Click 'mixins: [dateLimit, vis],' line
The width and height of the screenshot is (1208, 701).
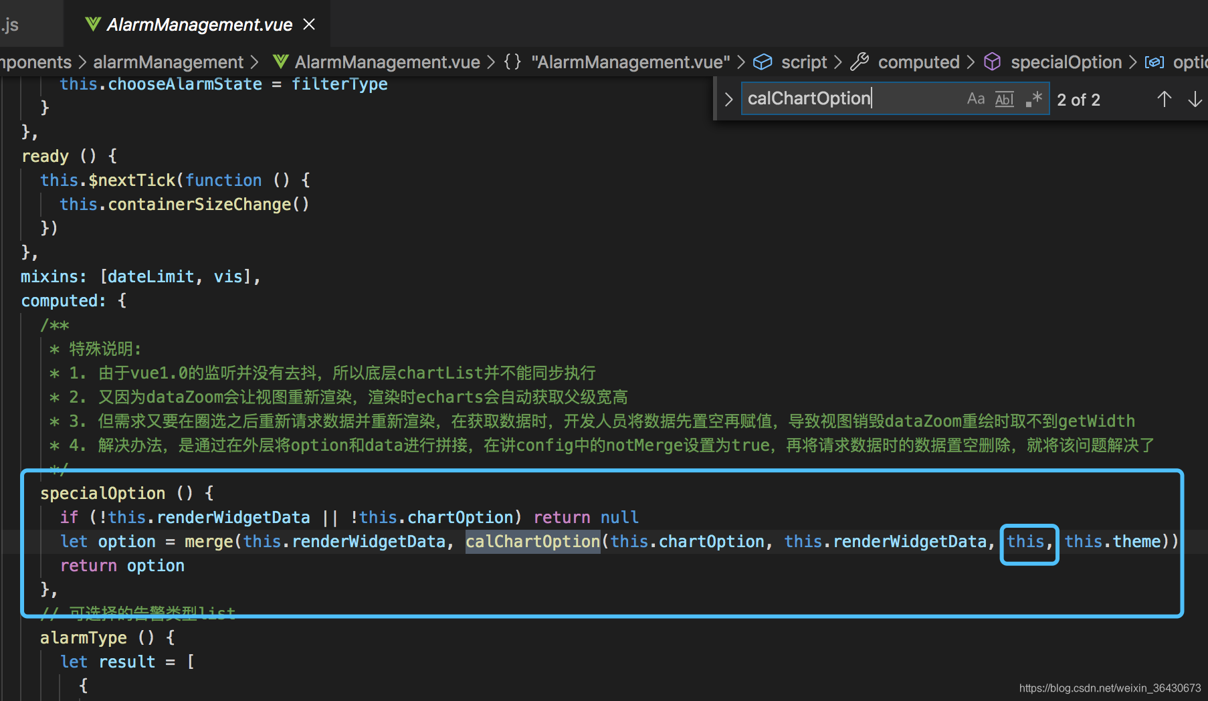140,276
